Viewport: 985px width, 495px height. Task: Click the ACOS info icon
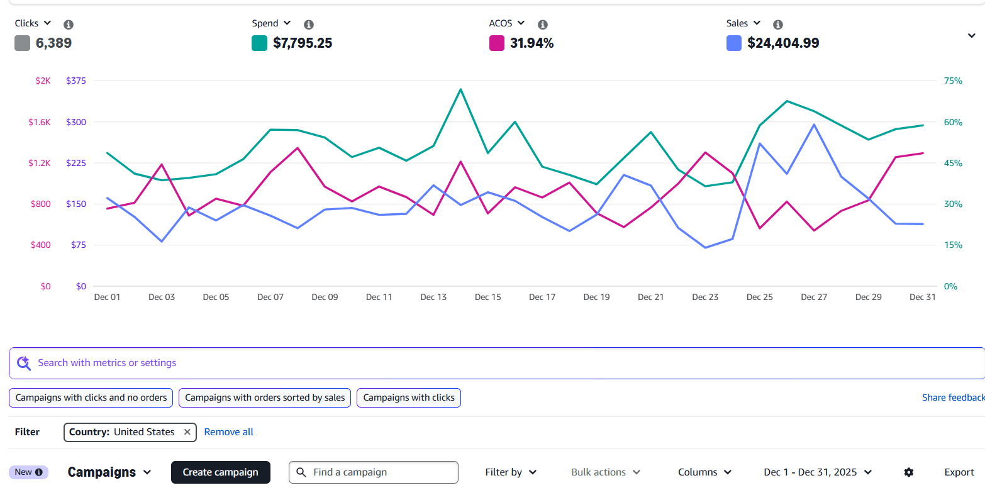click(542, 24)
